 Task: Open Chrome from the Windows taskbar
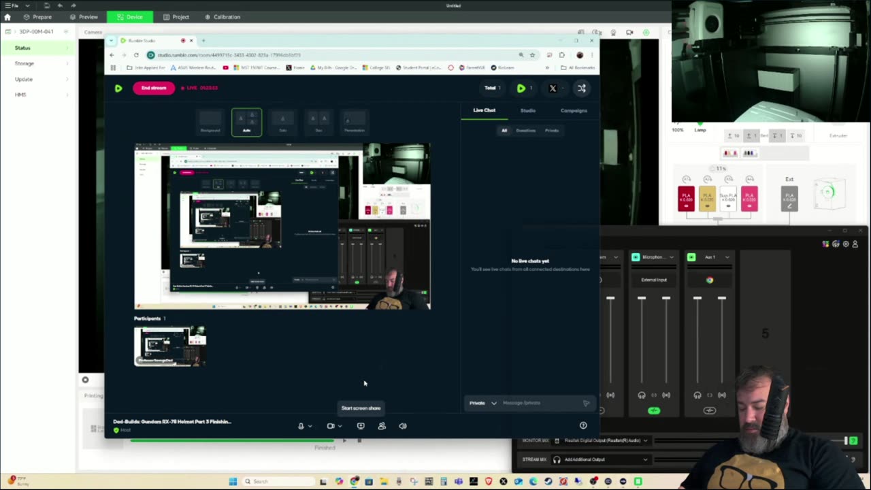point(354,481)
